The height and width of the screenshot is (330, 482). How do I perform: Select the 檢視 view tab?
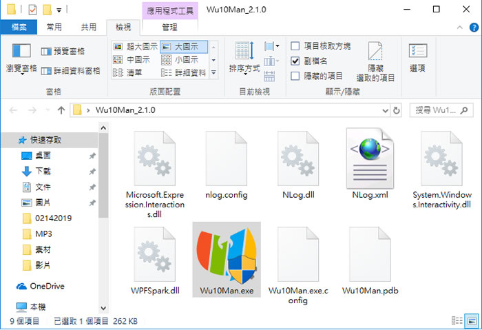[x=123, y=27]
